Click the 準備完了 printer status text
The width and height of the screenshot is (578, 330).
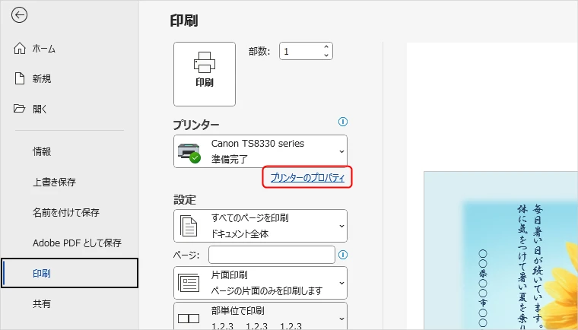coord(229,159)
